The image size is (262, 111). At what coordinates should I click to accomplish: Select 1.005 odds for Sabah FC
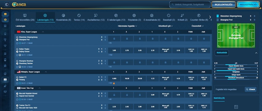114,78
